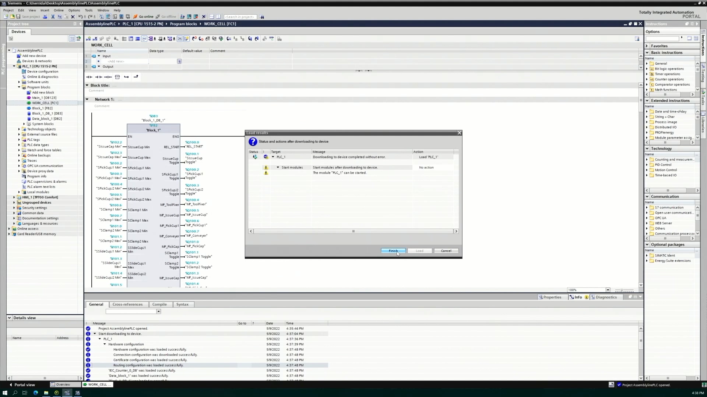Click the Cut scissors icon
Viewport: 707px width, 397px height.
[x=53, y=17]
